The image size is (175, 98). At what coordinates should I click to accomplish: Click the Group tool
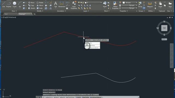(x=140, y=4)
